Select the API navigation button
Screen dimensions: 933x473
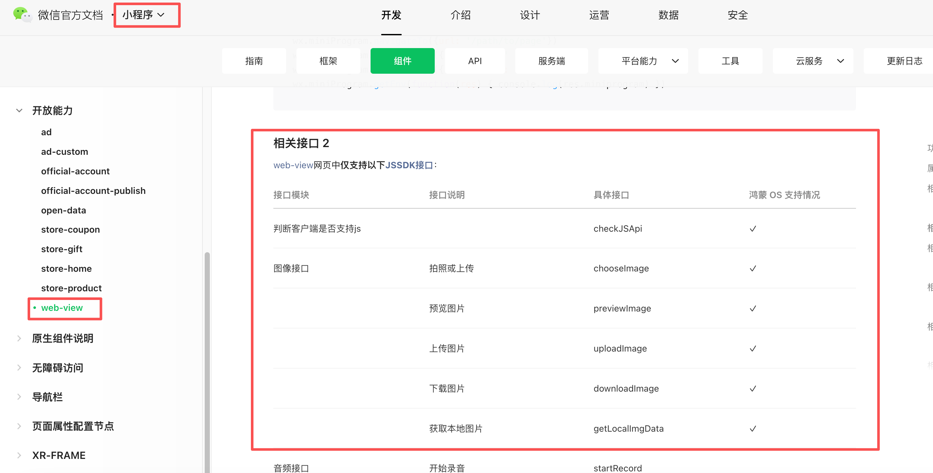[x=475, y=61]
